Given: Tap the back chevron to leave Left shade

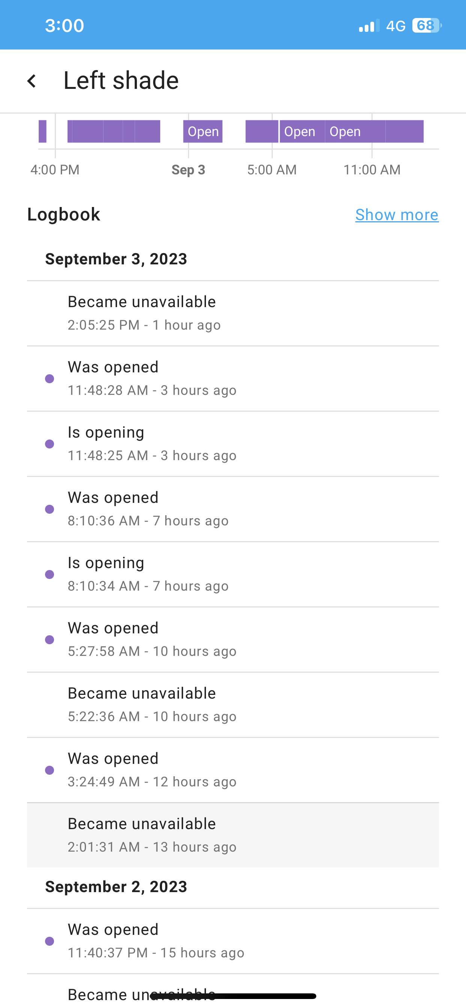Looking at the screenshot, I should 32,80.
